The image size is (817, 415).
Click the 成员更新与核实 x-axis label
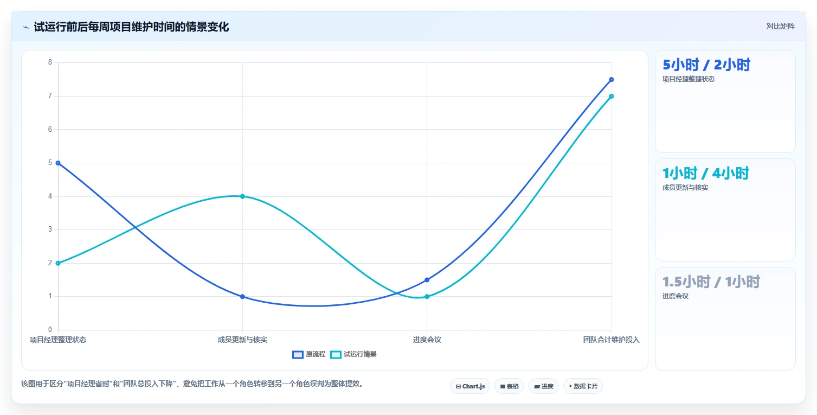242,340
